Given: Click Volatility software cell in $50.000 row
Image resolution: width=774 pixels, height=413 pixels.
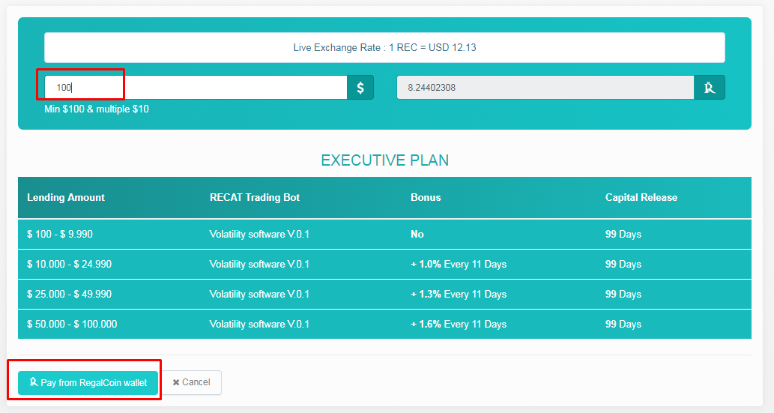Looking at the screenshot, I should pyautogui.click(x=259, y=325).
